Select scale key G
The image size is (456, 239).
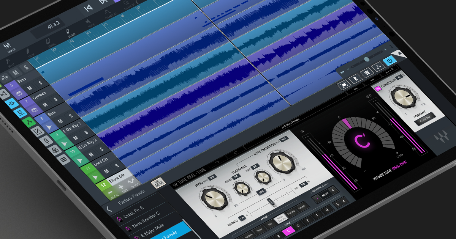327,210
